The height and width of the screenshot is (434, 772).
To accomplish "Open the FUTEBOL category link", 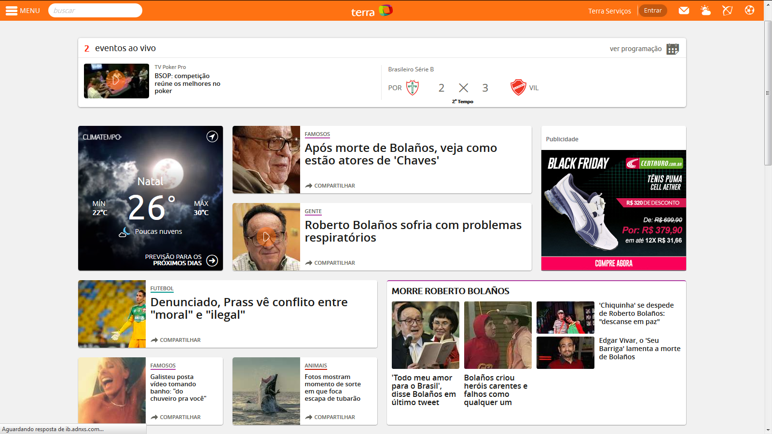I will (x=162, y=289).
